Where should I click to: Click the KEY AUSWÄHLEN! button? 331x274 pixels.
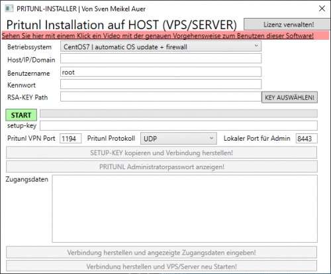click(289, 98)
